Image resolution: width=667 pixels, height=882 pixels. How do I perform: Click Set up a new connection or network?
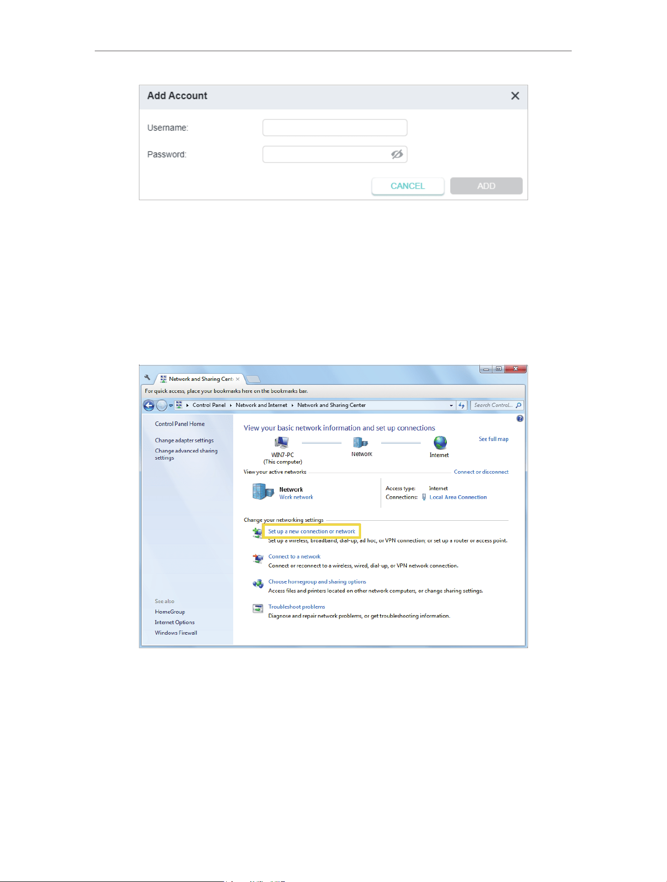pos(311,531)
